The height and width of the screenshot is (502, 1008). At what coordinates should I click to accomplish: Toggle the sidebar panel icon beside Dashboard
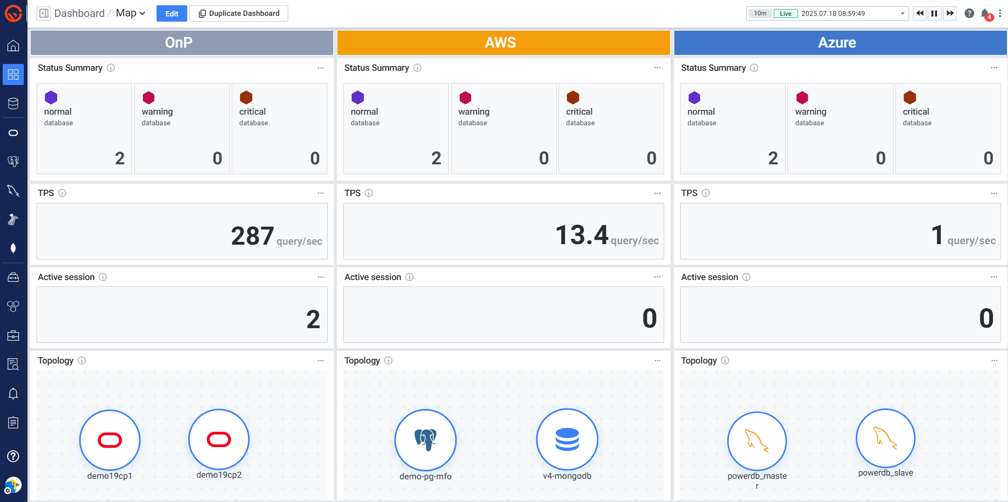click(x=44, y=13)
